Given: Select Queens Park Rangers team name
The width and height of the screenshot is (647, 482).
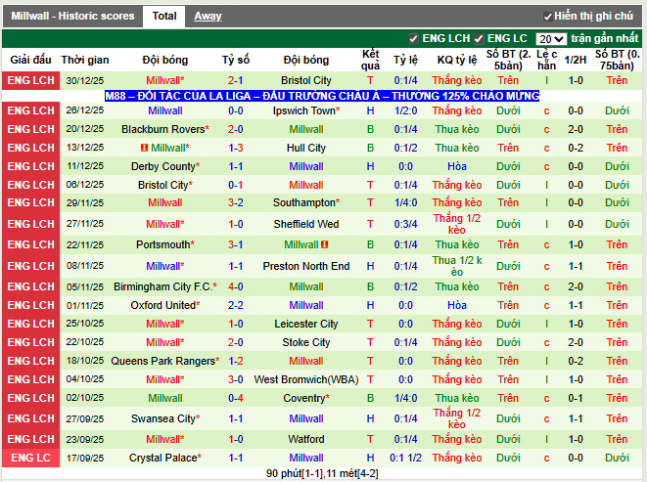Looking at the screenshot, I should pos(165,361).
